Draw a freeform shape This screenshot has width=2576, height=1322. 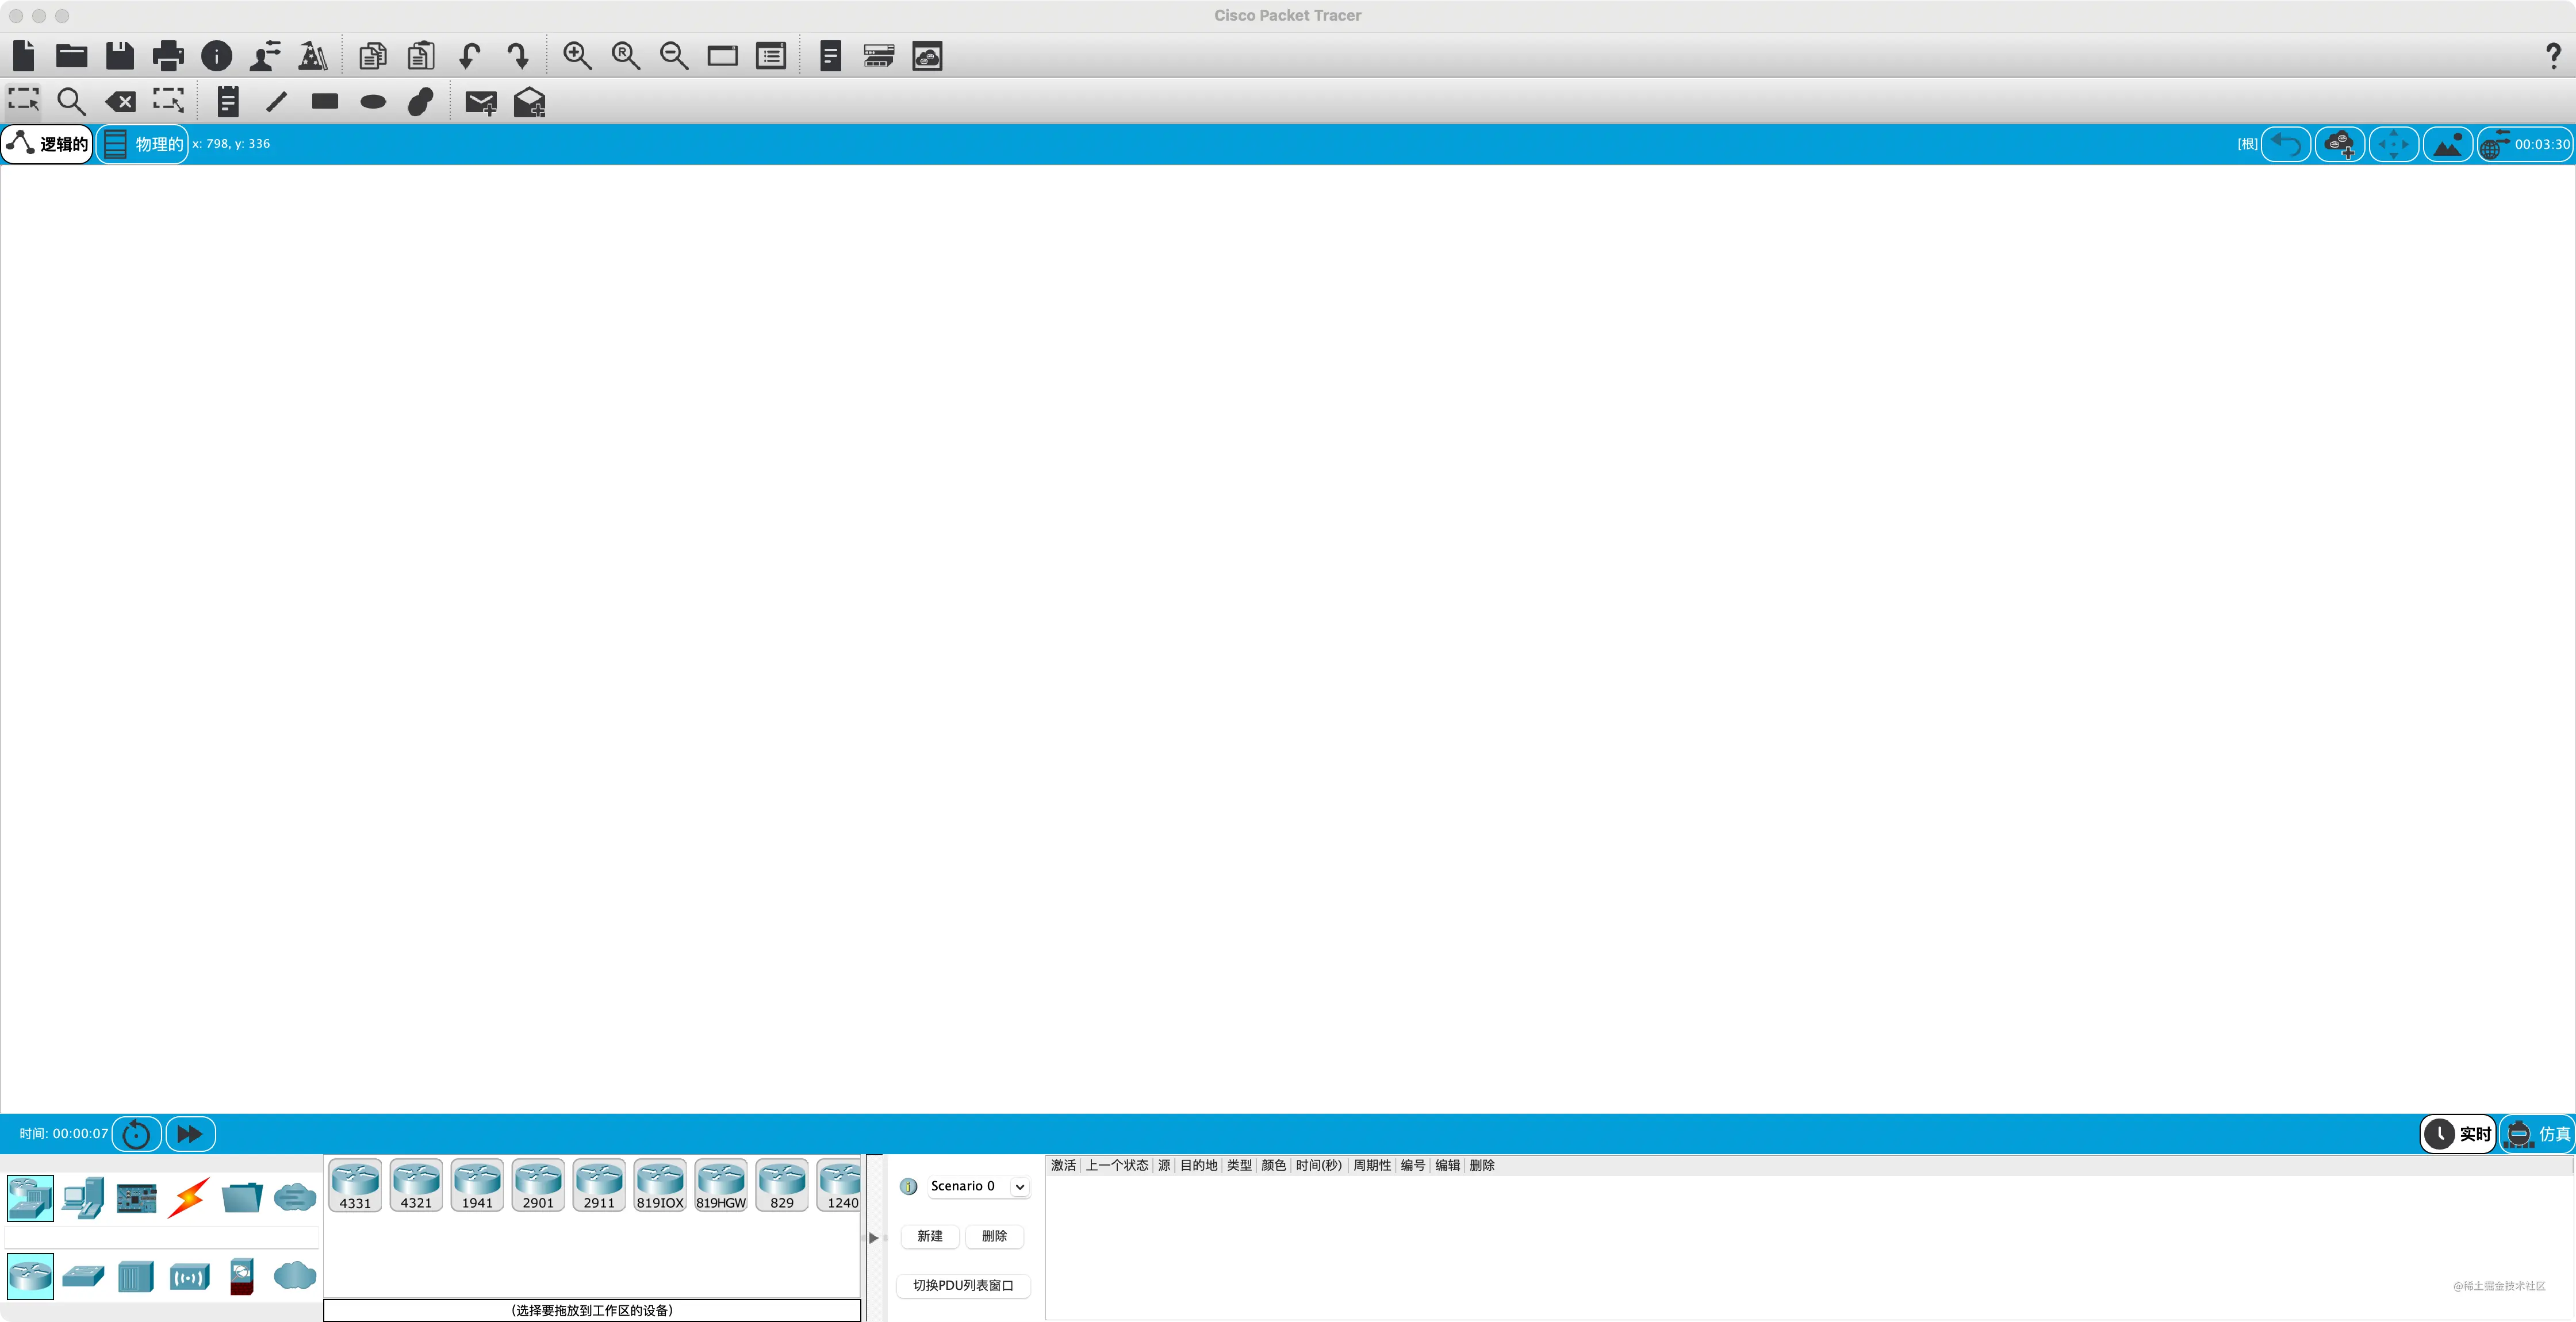click(421, 101)
